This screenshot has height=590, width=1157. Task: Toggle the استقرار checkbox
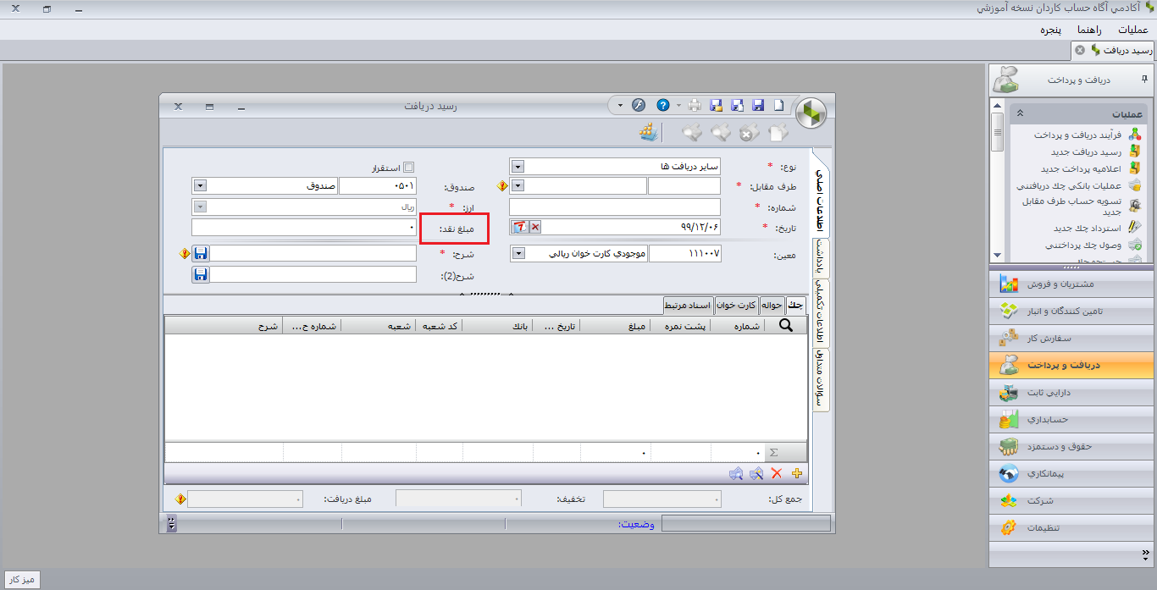point(409,168)
